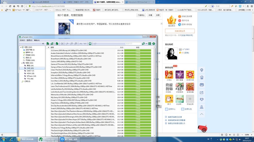Open search provider dropdown arrow in µTorrent
This screenshot has width=254, height=142.
(x=147, y=44)
